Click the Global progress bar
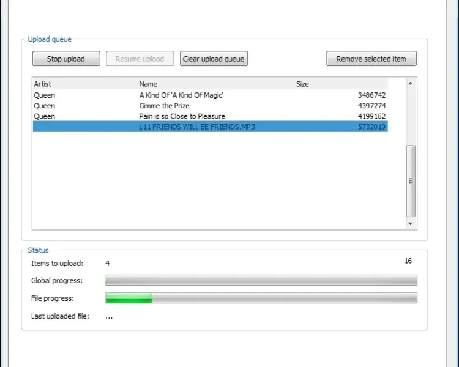 pos(261,280)
